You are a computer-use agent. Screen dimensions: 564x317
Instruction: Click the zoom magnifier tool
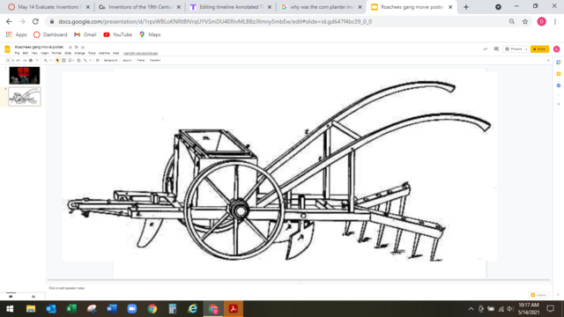(46, 61)
